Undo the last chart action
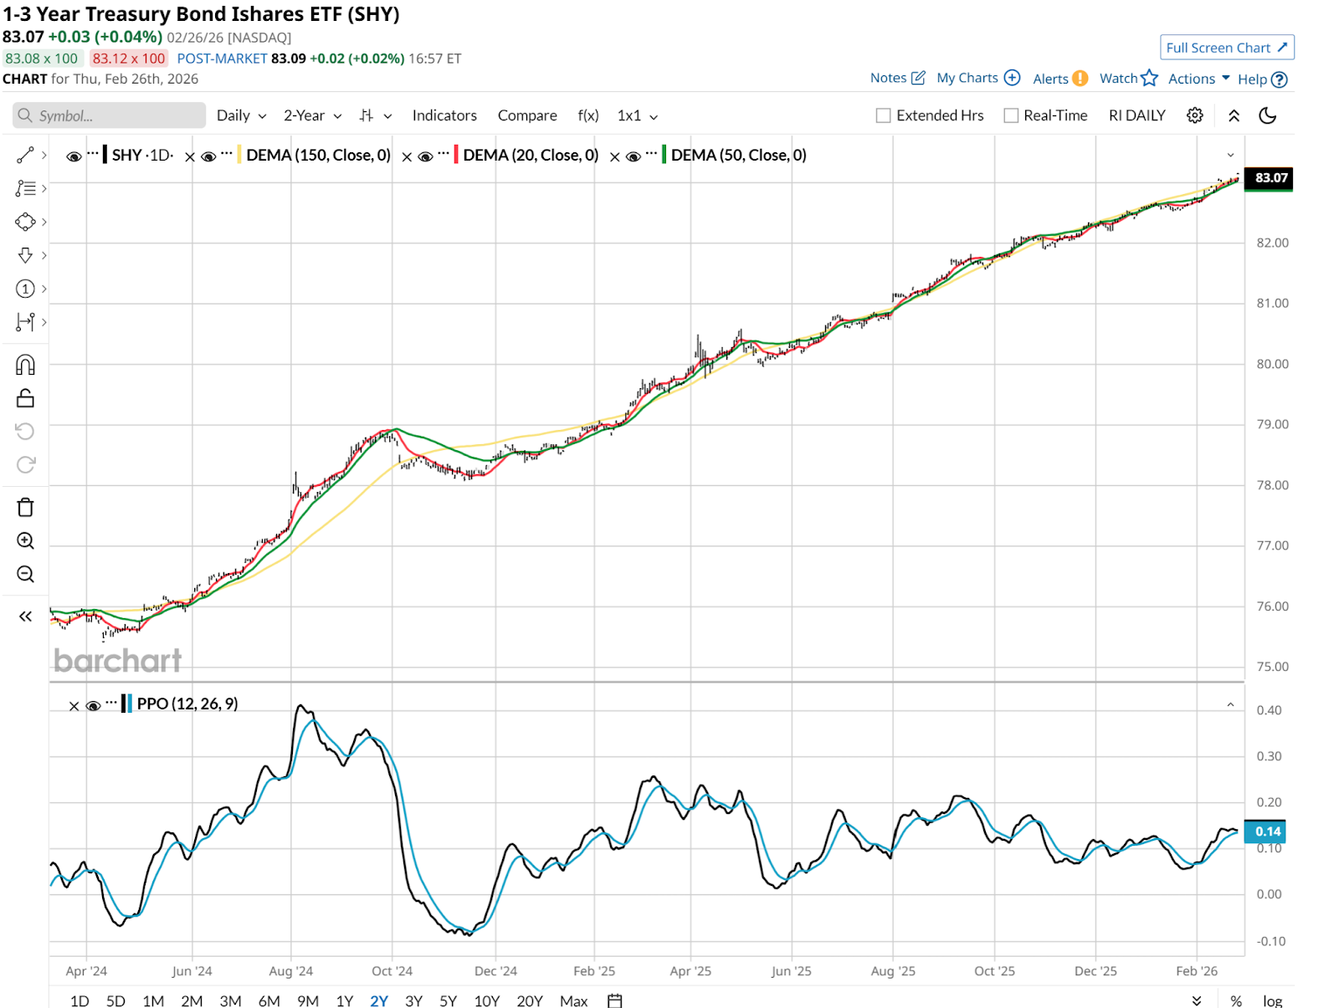 tap(25, 432)
